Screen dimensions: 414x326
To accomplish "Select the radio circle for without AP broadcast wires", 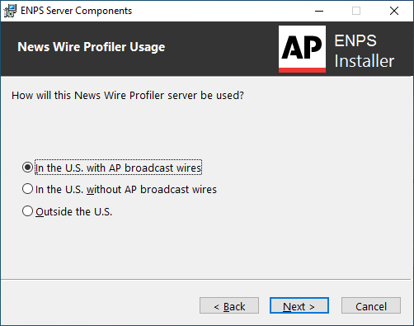I will point(27,189).
